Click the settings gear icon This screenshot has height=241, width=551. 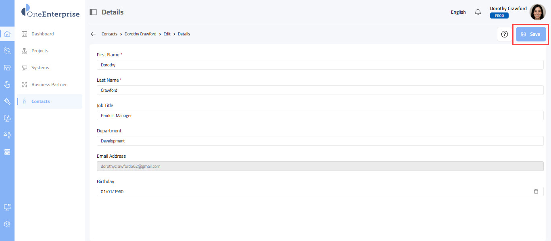click(7, 224)
